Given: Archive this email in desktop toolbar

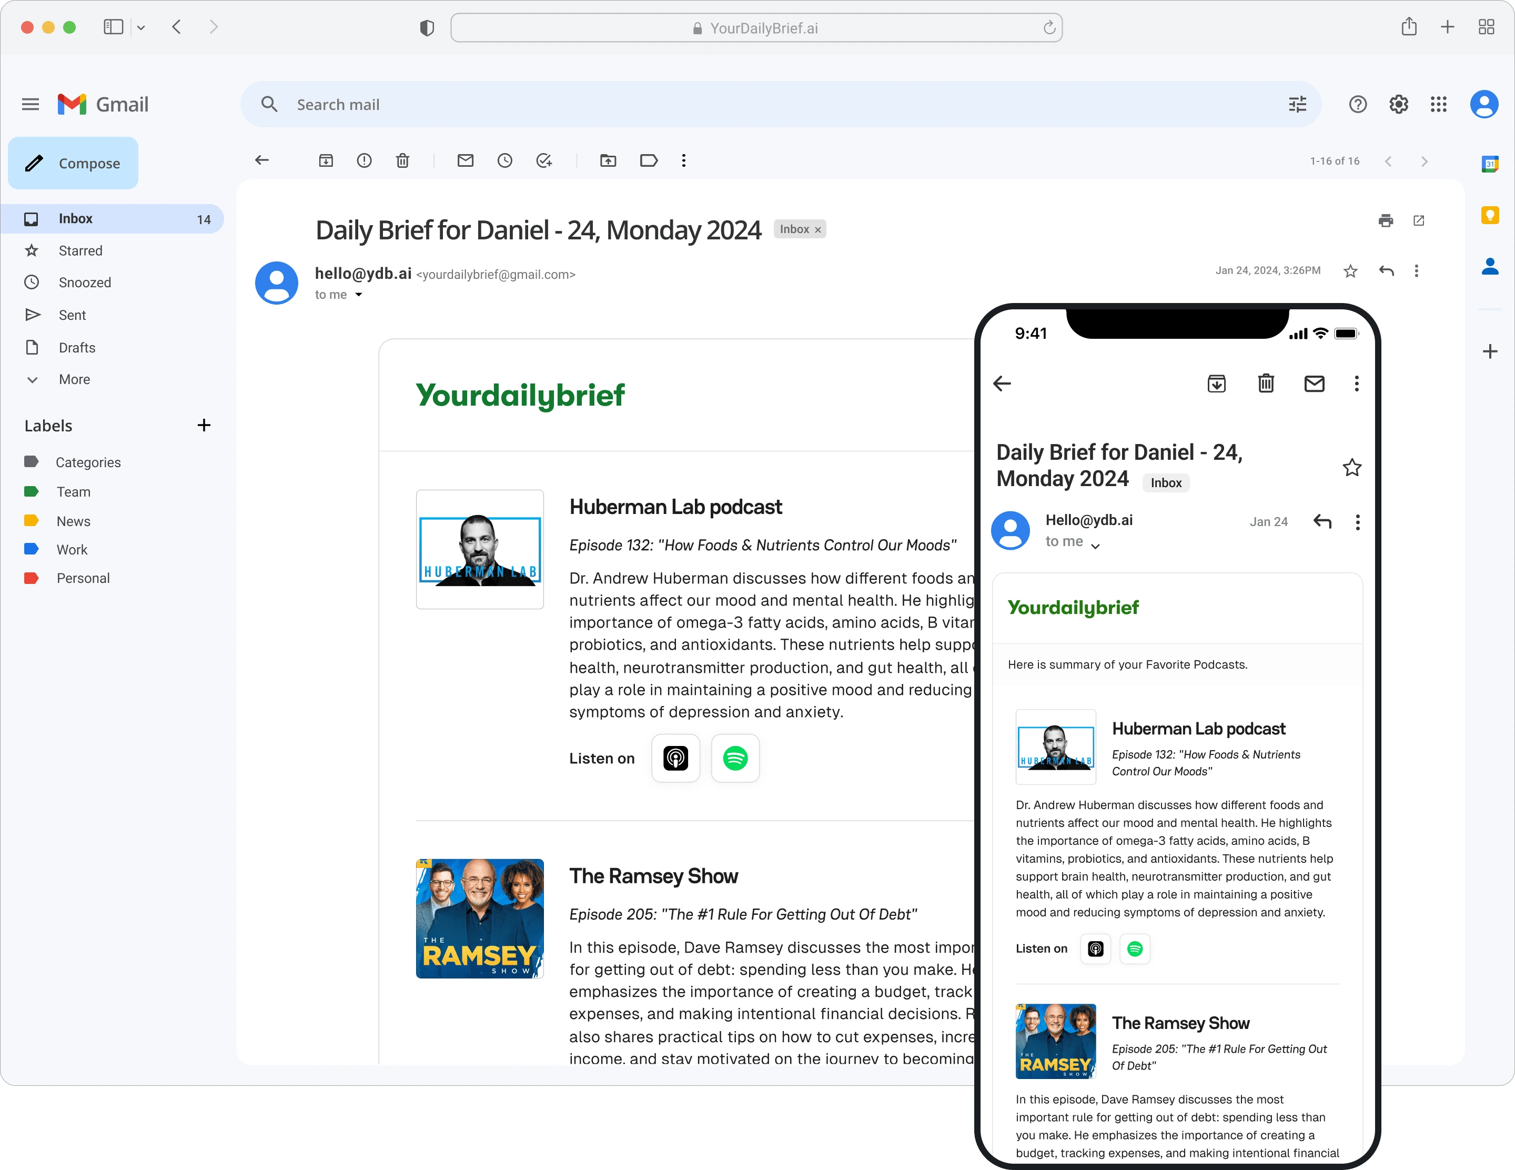Looking at the screenshot, I should [x=326, y=160].
